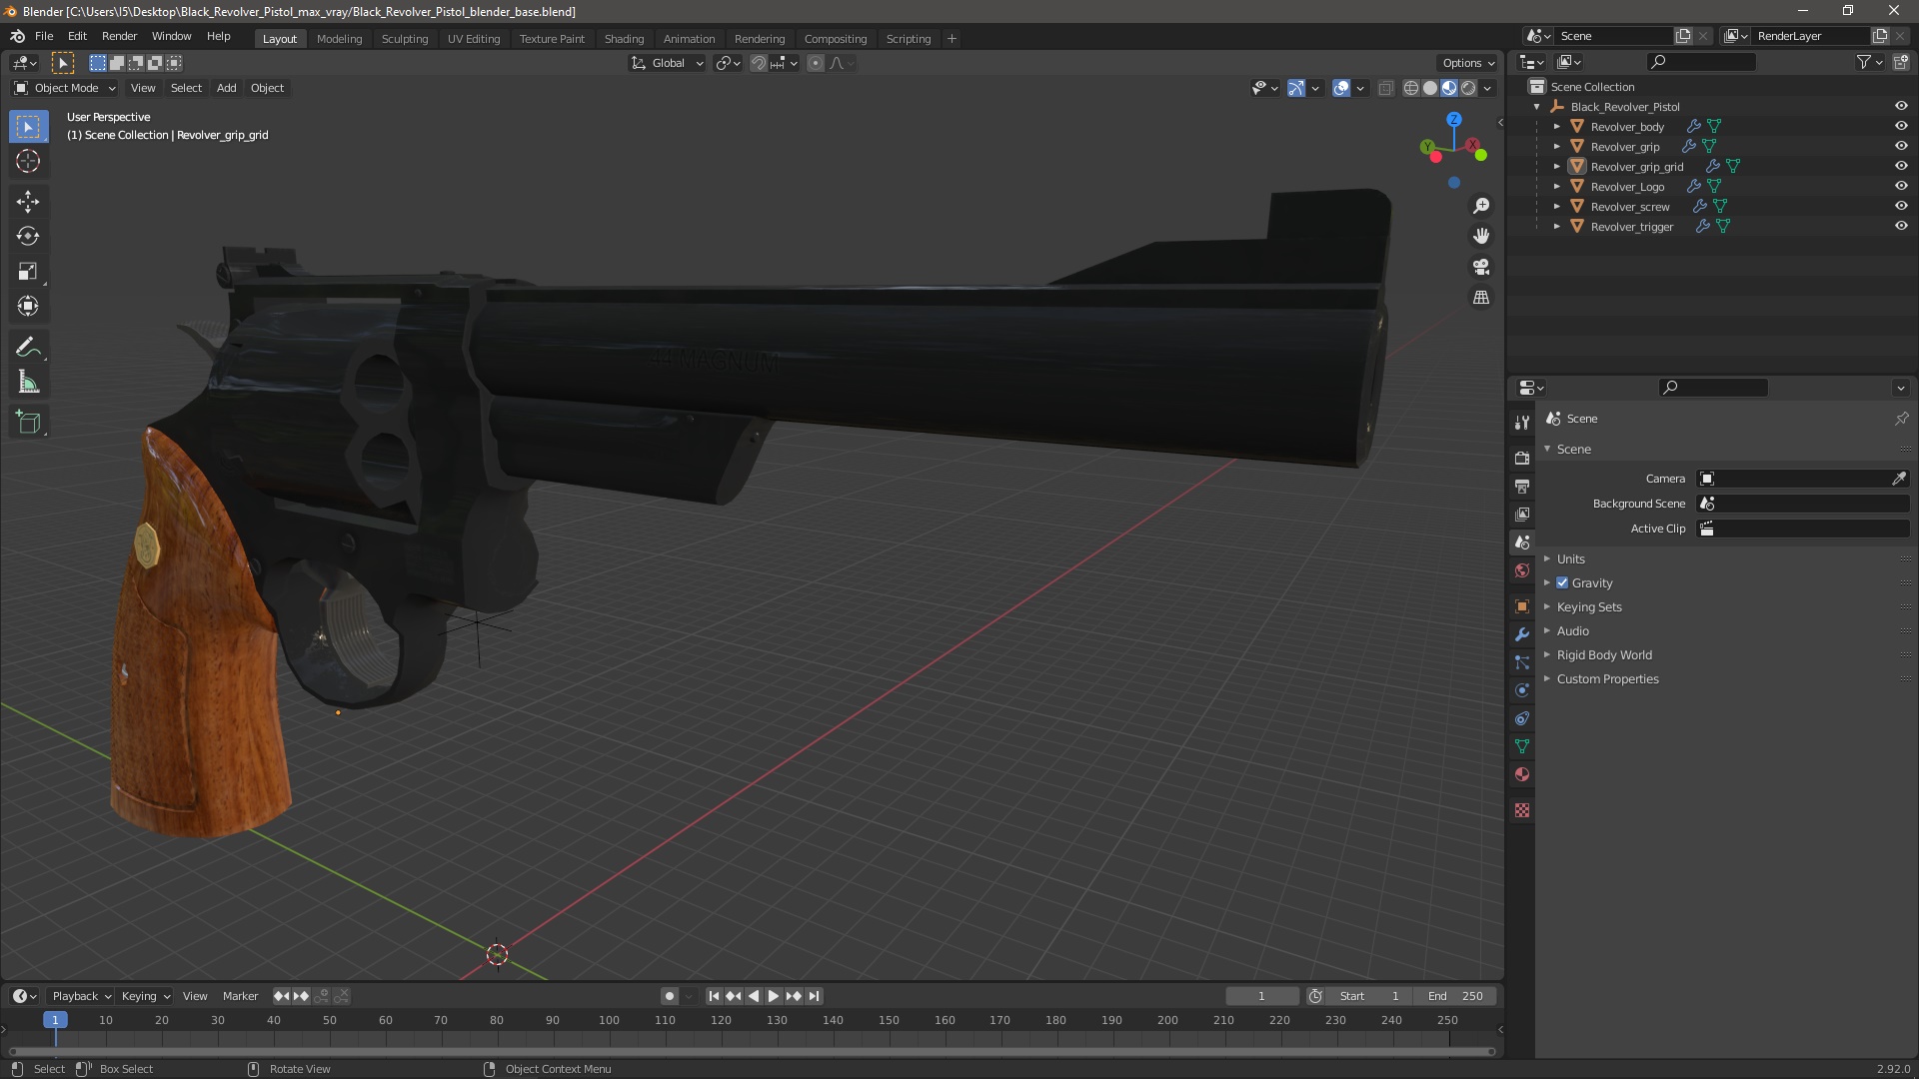Click frame 1 playhead marker
Viewport: 1919px width, 1079px height.
[55, 1020]
